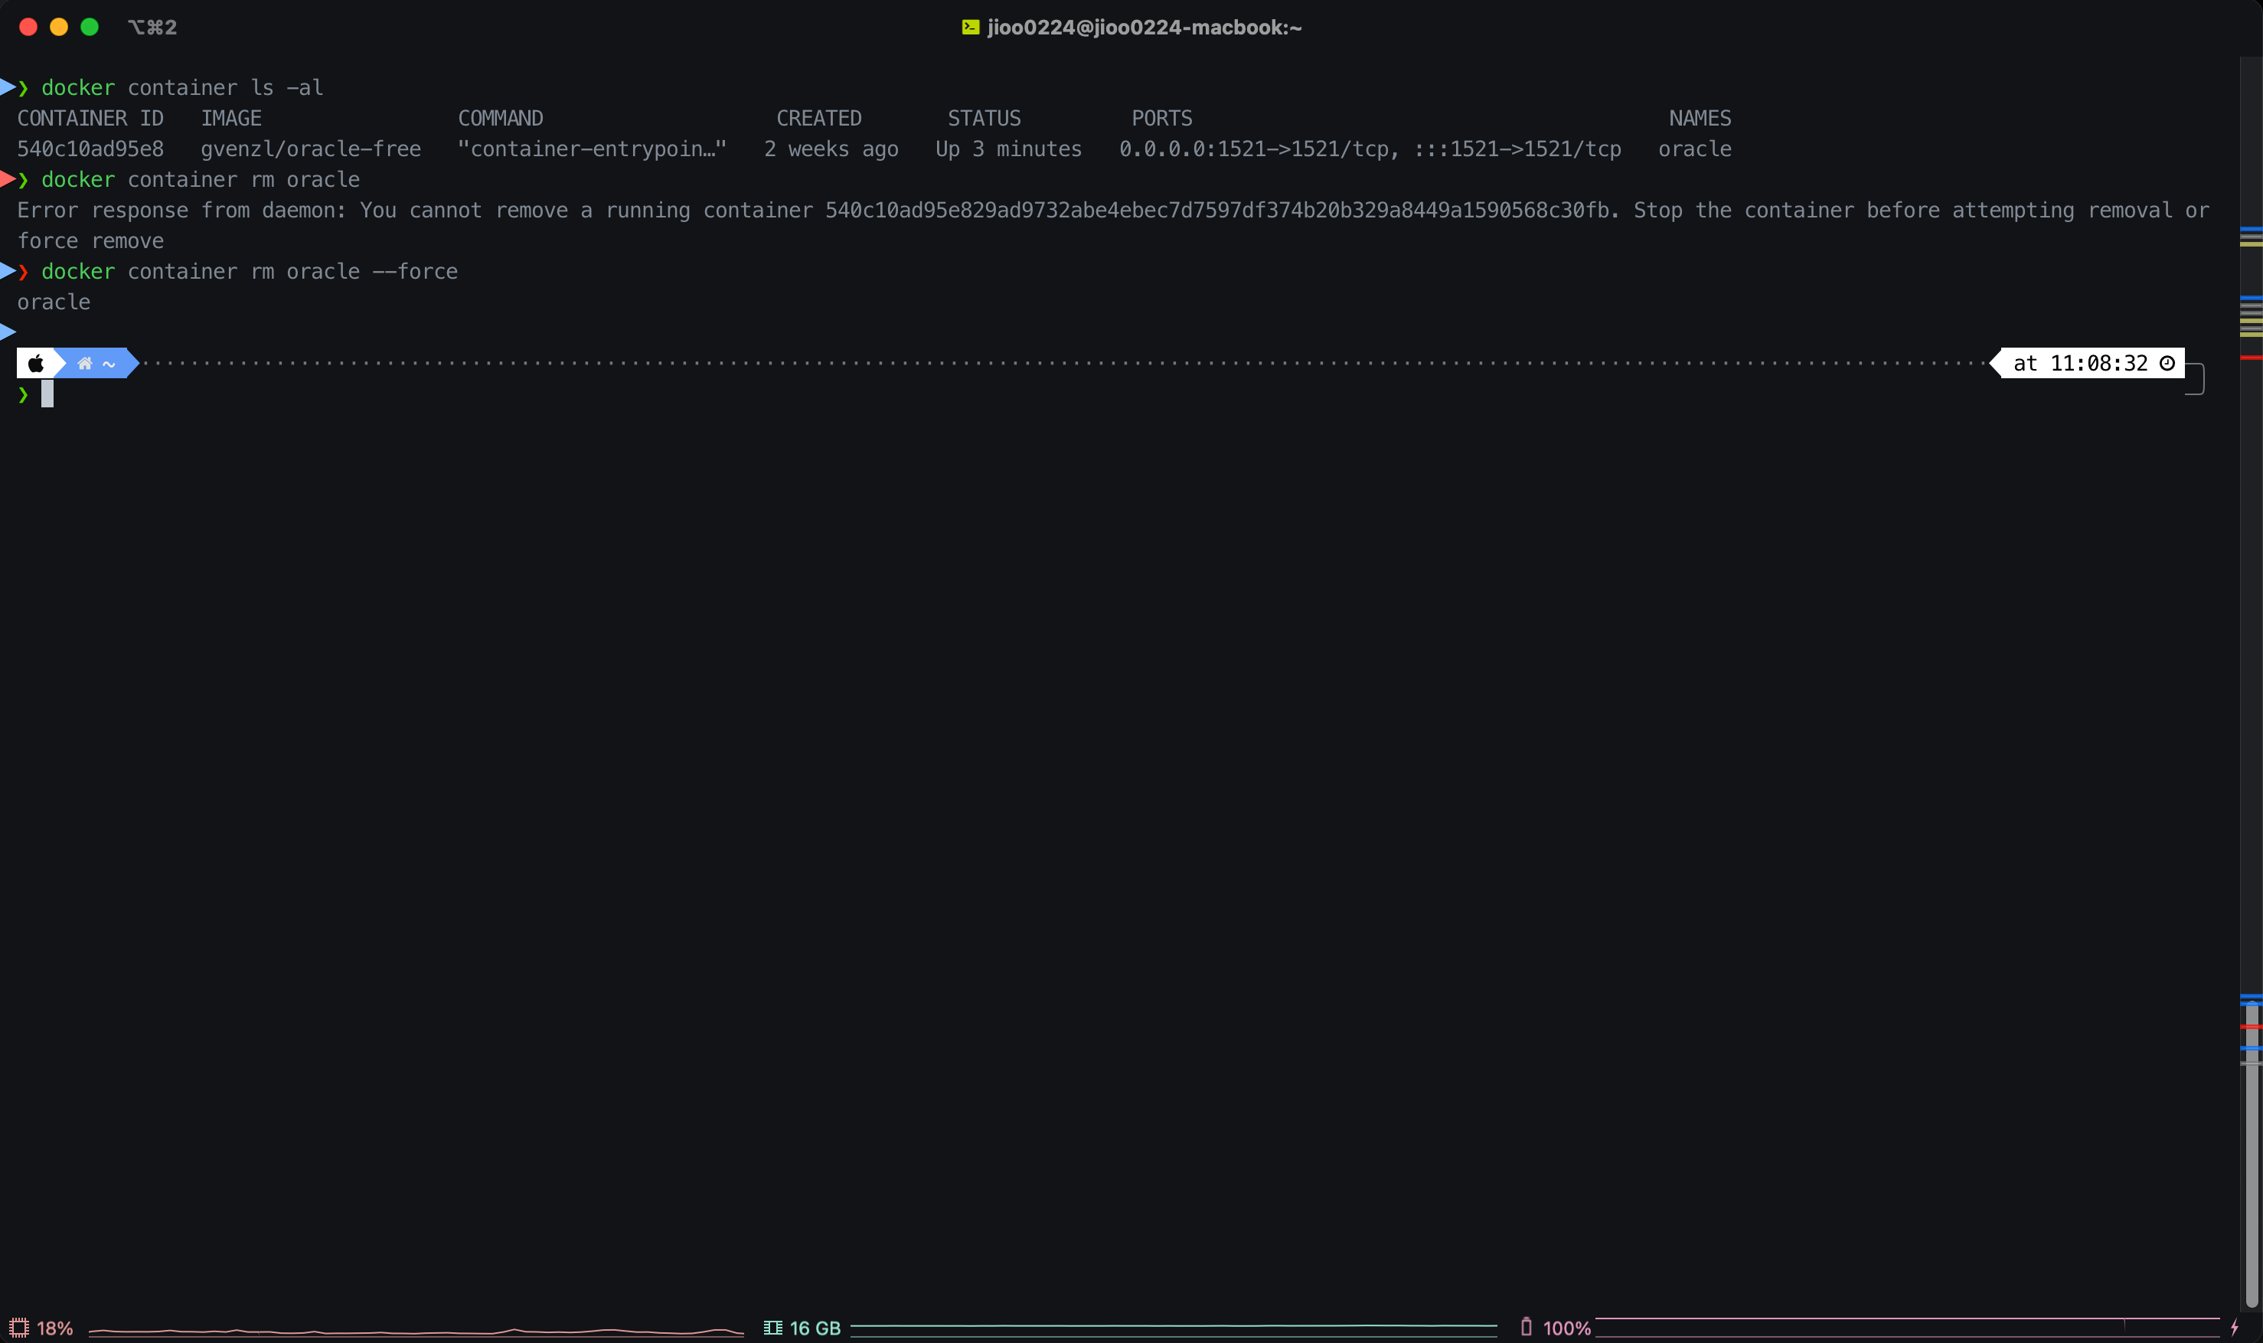Click the window title jioo0224@jioo0224-macbook

pyautogui.click(x=1144, y=27)
